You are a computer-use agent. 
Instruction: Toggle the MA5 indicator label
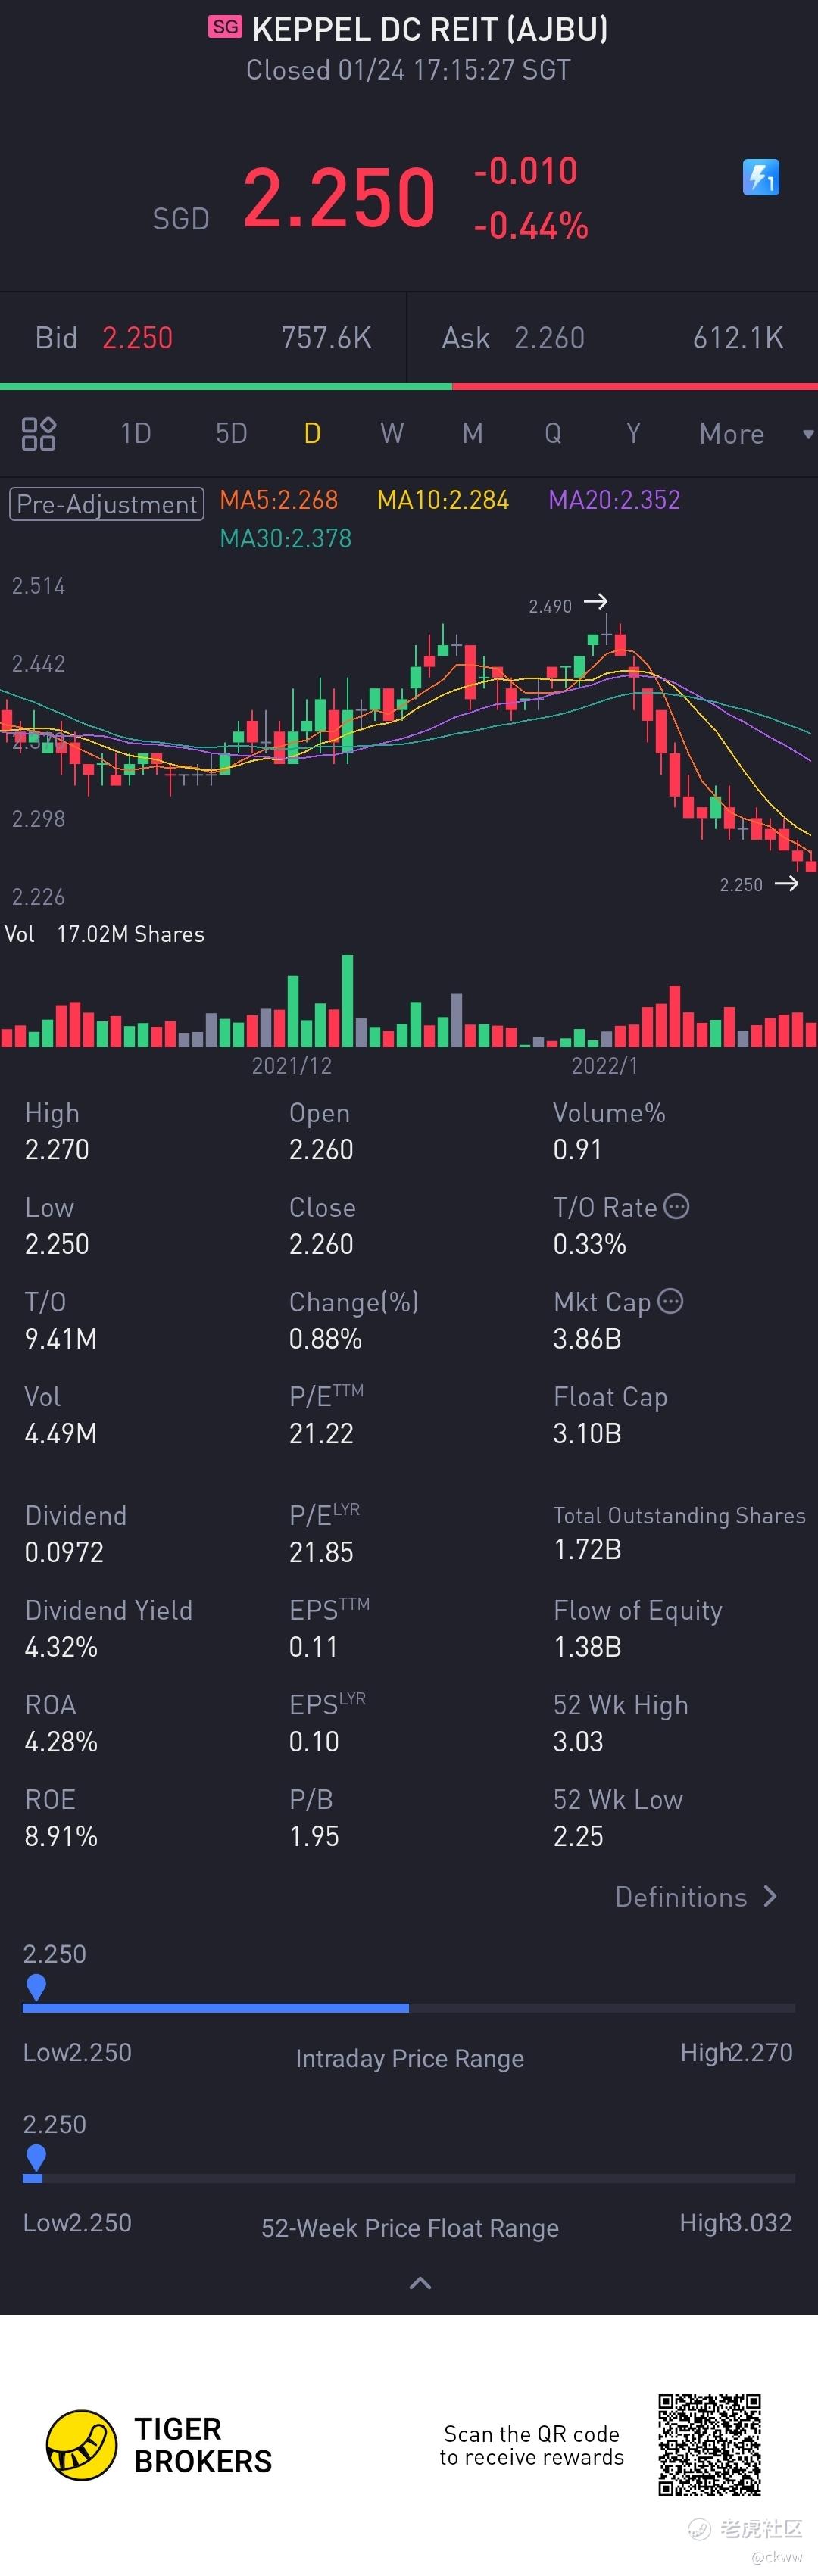click(x=279, y=500)
